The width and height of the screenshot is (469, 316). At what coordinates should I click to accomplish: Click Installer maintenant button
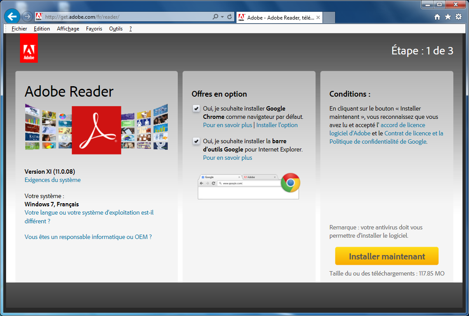[387, 256]
